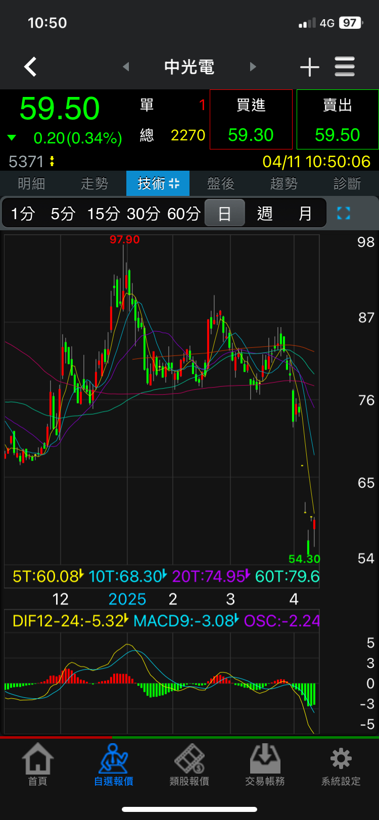Open 5T:60.08 moving average setting
The width and height of the screenshot is (379, 820).
48,576
